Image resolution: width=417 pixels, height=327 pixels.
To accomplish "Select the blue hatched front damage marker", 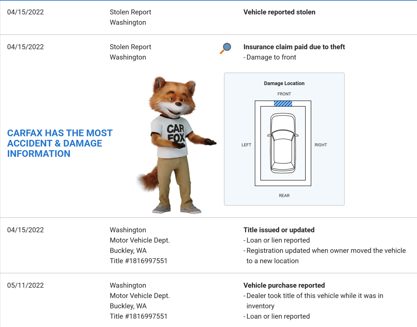I will pos(283,104).
